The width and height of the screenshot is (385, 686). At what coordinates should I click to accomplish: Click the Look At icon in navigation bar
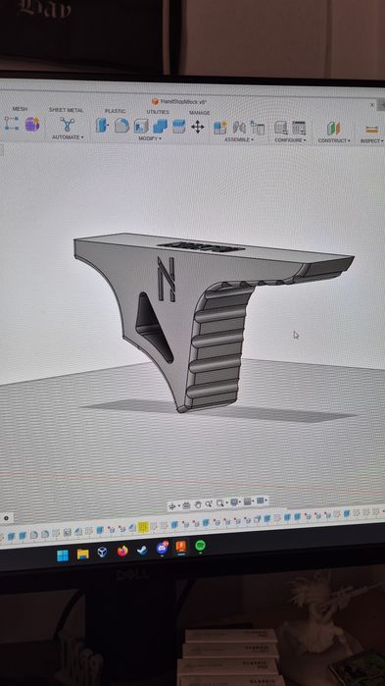[186, 505]
